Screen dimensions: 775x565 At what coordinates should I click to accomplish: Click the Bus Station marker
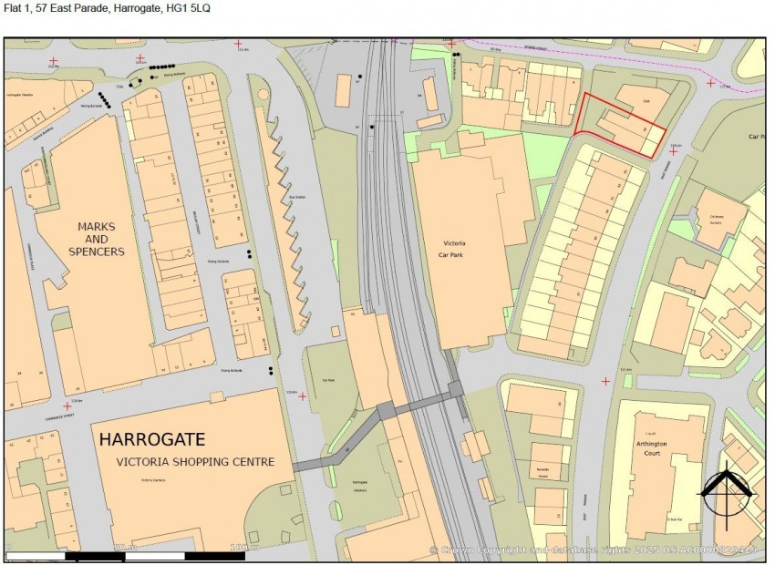click(297, 197)
